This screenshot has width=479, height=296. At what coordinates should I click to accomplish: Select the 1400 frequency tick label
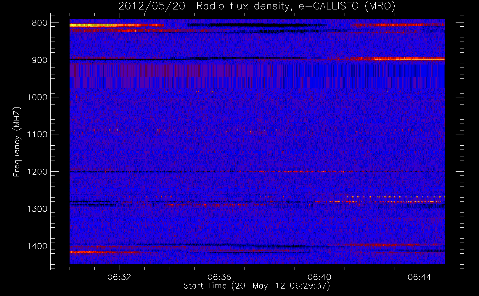(x=37, y=246)
